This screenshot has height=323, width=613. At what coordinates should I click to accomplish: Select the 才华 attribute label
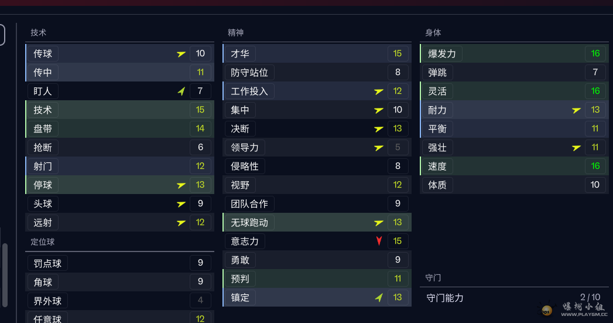(x=240, y=54)
